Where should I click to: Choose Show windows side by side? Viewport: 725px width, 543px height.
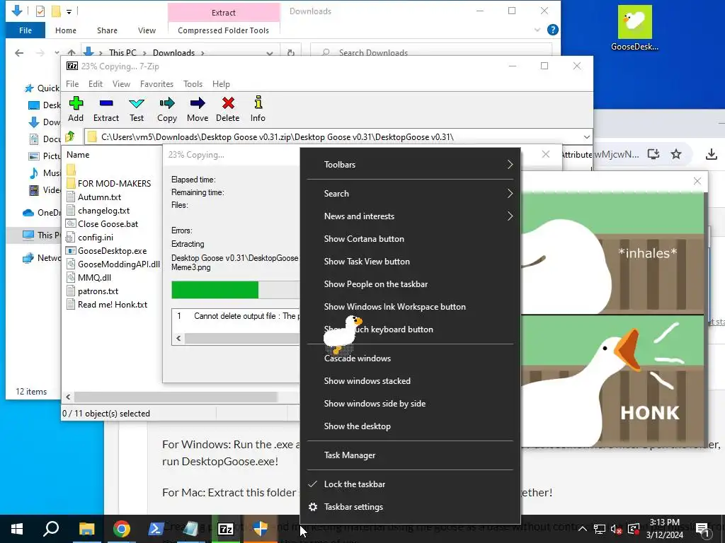410,404
